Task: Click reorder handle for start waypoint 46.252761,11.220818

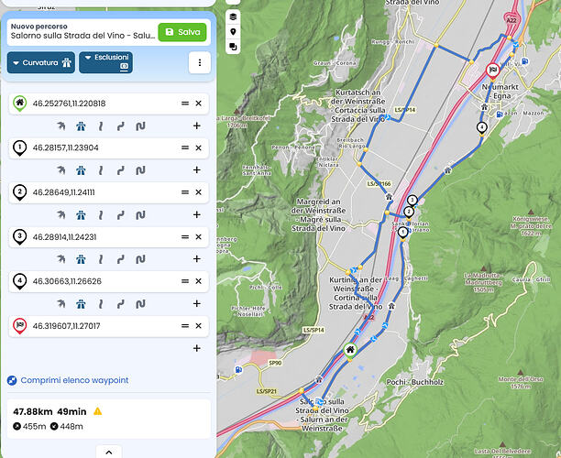Action: point(185,104)
